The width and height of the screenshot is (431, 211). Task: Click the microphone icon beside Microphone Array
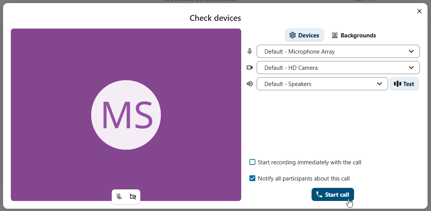click(x=250, y=51)
